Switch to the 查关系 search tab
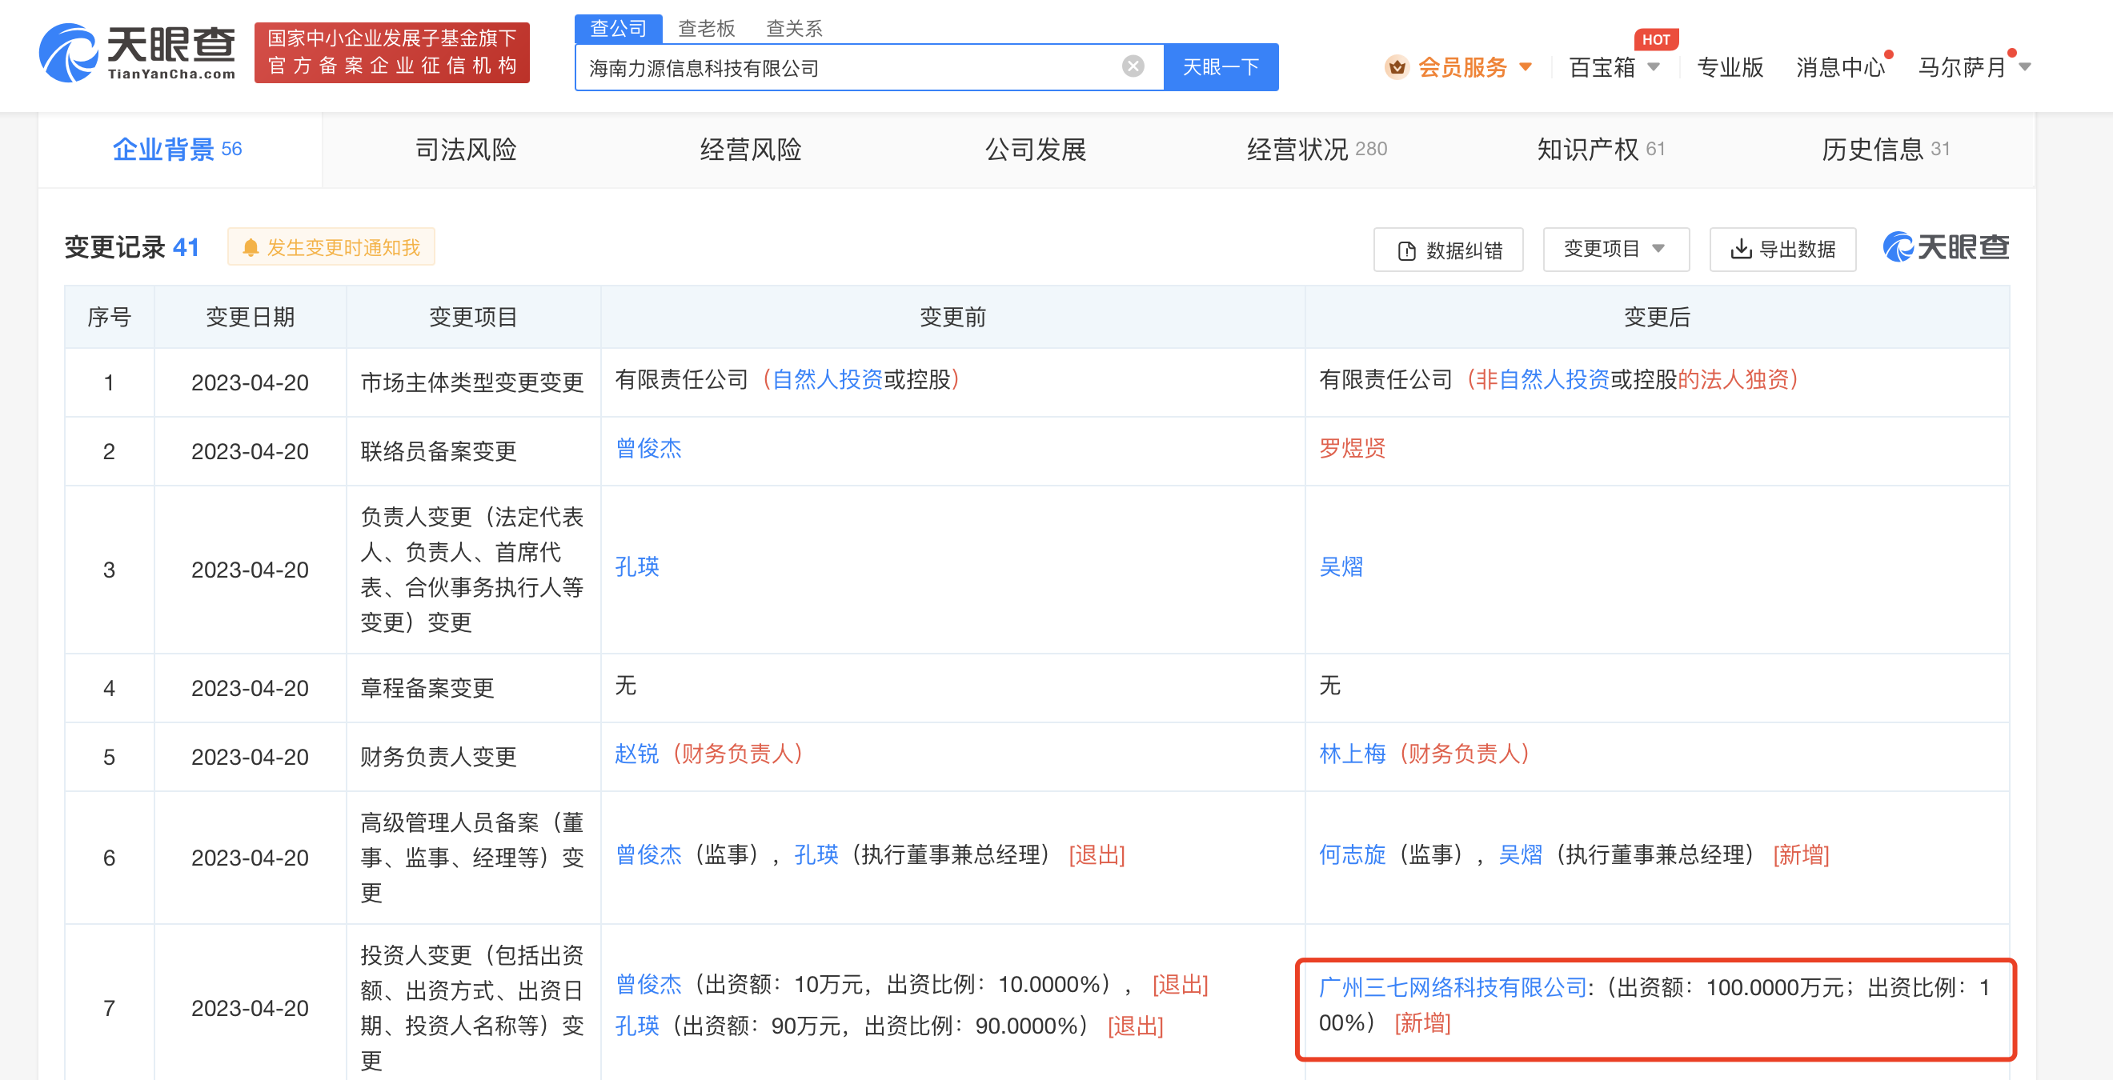 (793, 29)
